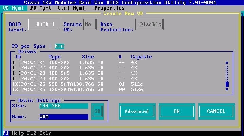244x136 pixels.
Task: Click the Capable column header
Action: pyautogui.click(x=141, y=57)
